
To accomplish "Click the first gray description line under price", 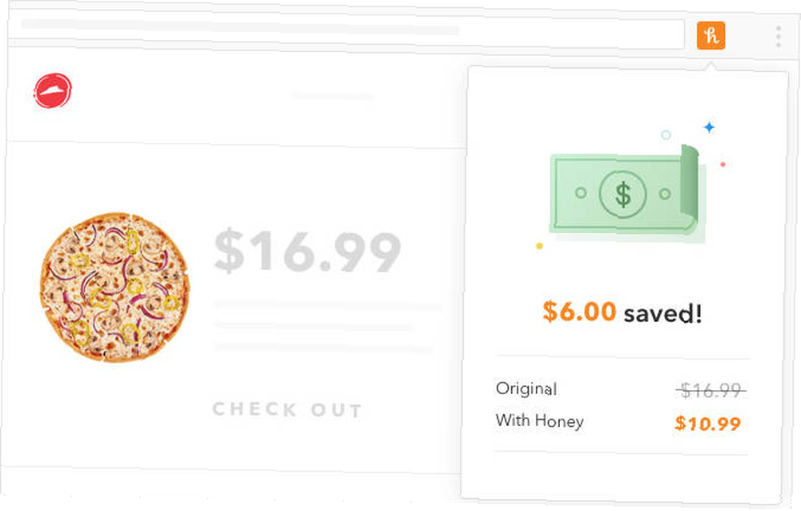I will tap(327, 306).
